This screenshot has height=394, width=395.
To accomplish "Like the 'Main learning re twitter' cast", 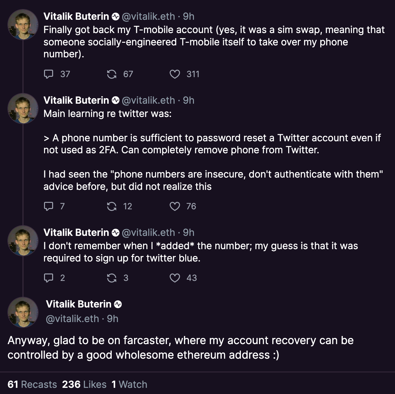I will [x=175, y=206].
